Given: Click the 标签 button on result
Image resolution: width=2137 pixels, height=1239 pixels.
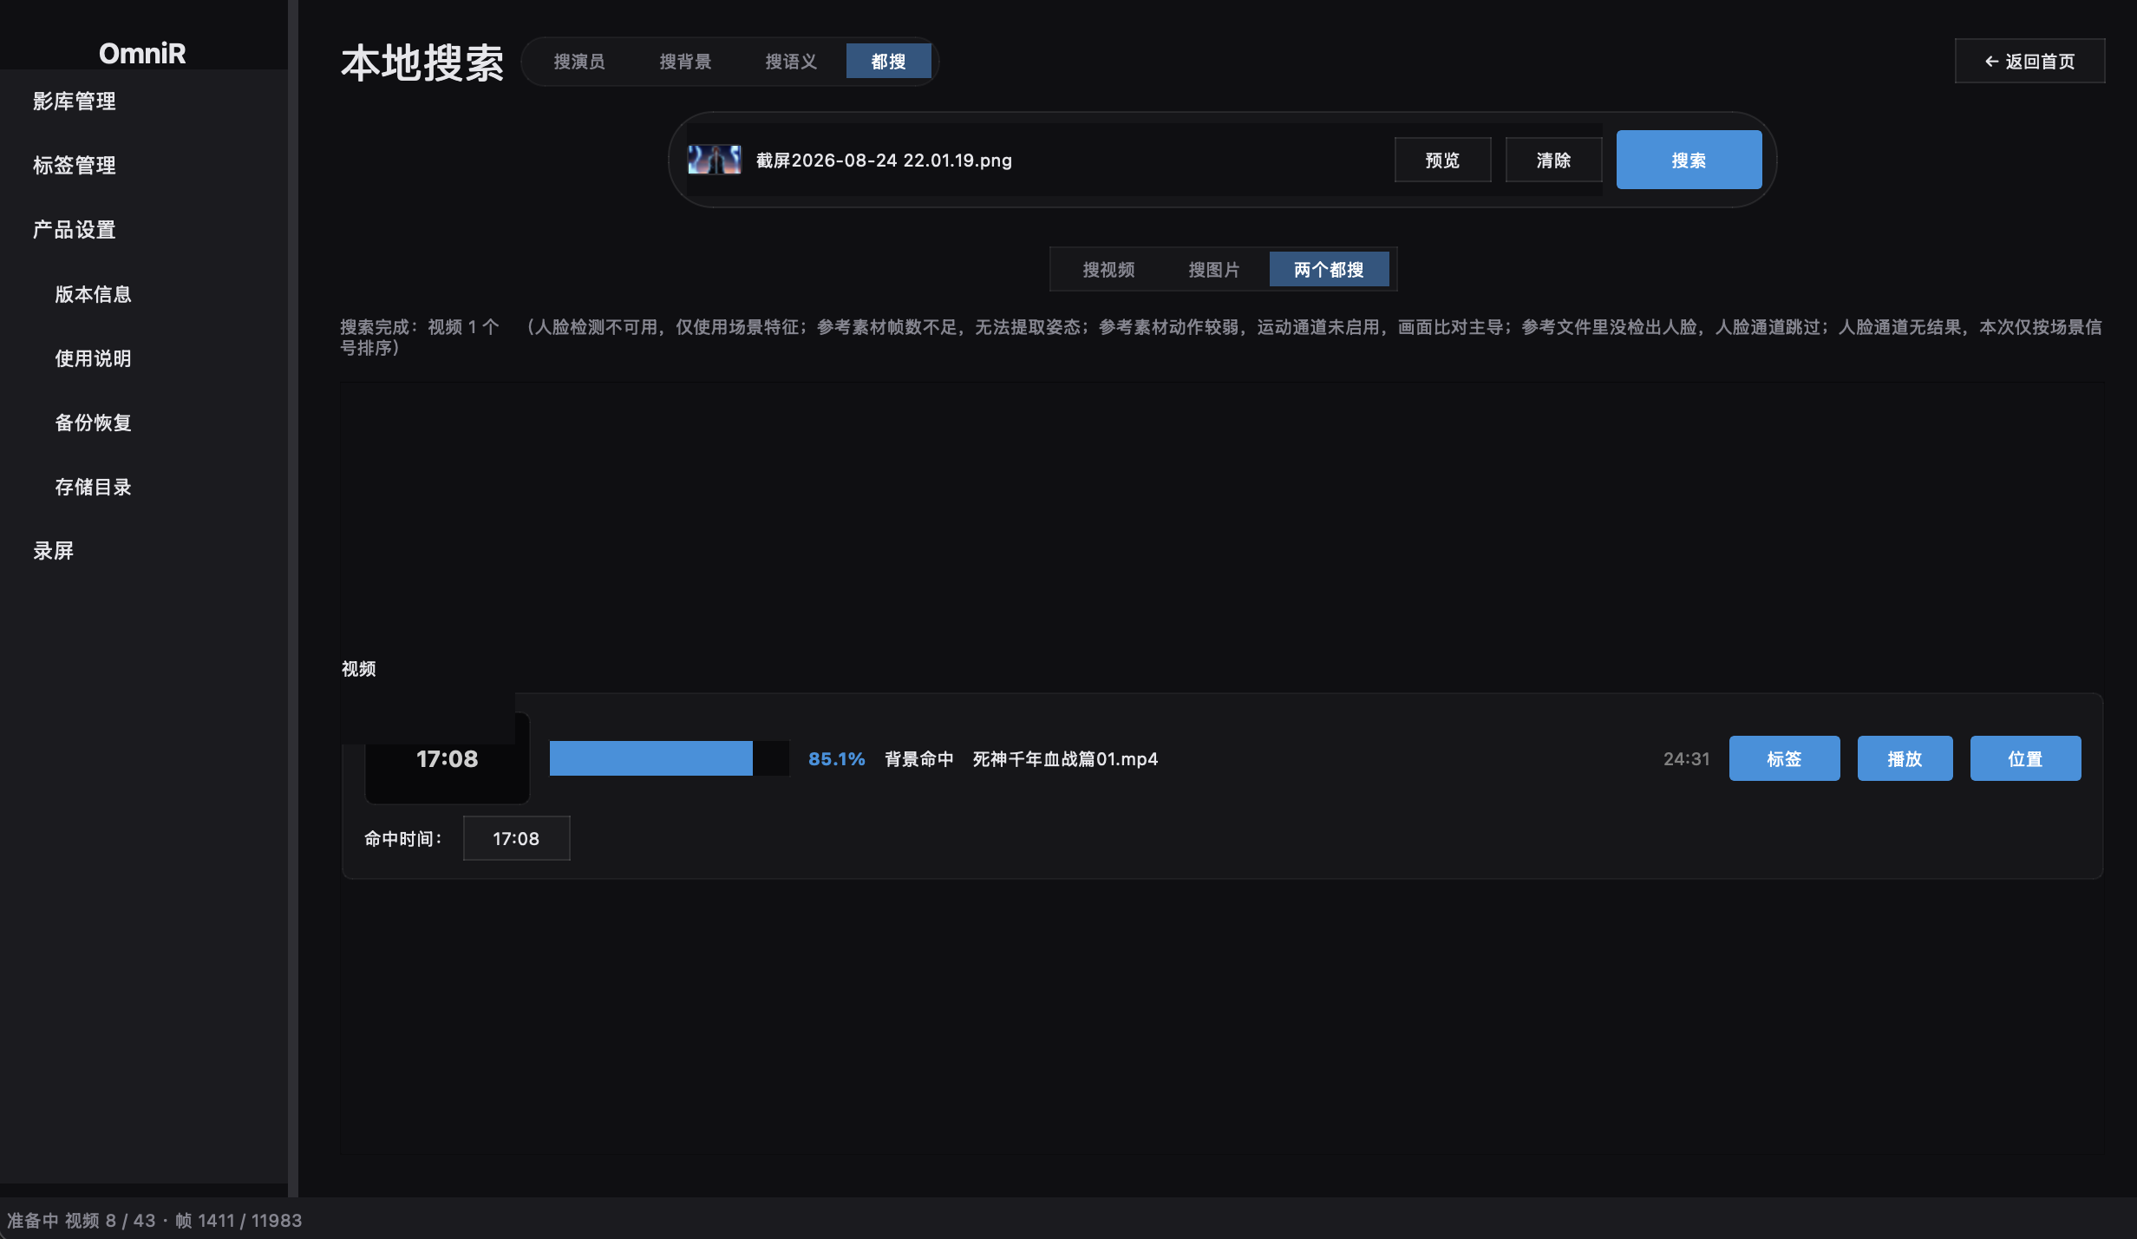Looking at the screenshot, I should pyautogui.click(x=1784, y=758).
